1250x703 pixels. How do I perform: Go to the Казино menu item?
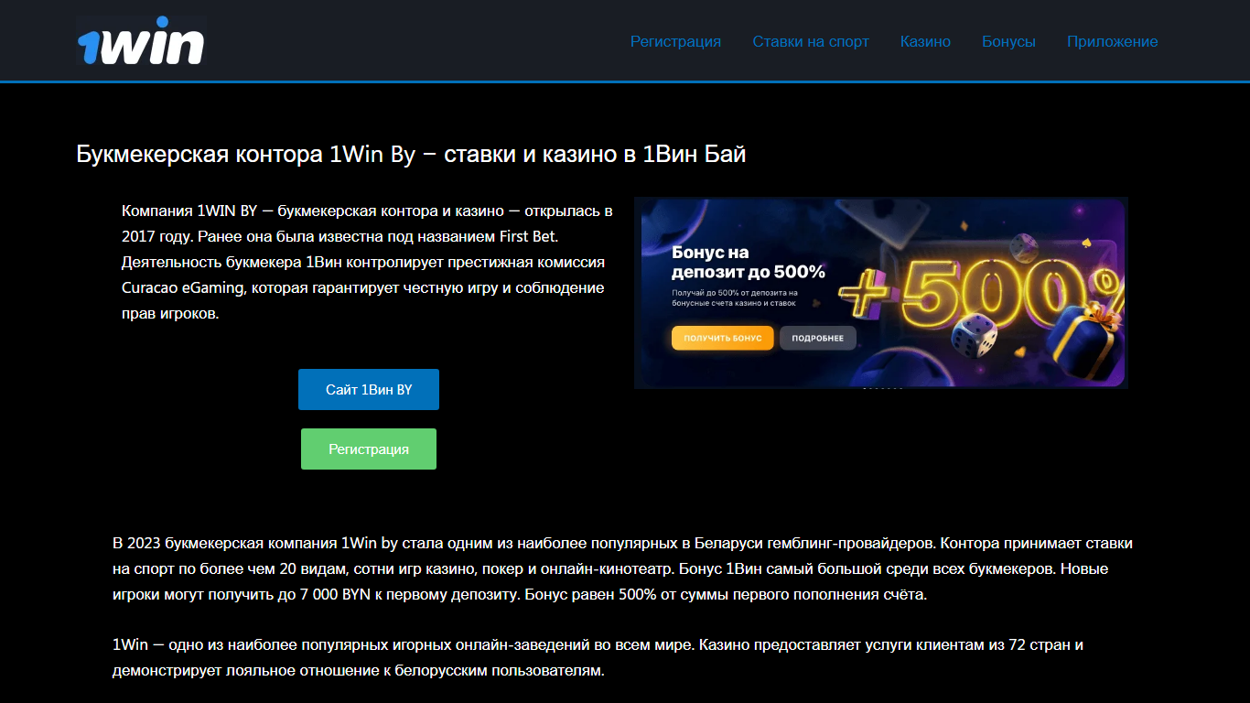pos(925,41)
